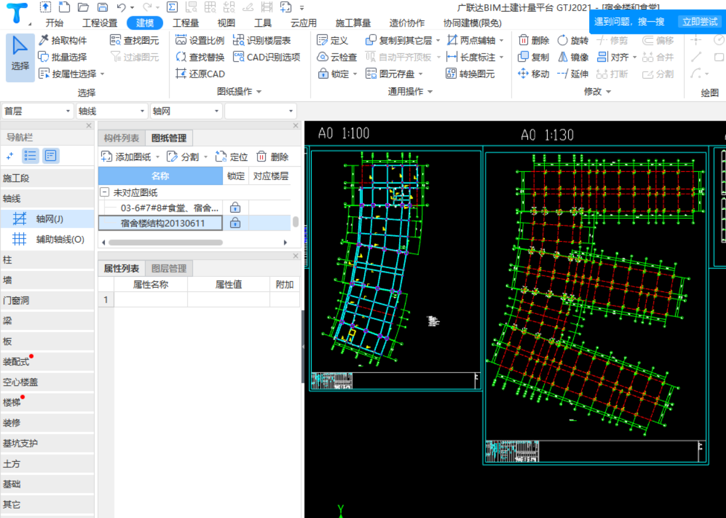Open the 两点辅轴 dropdown
726x518 pixels.
(x=502, y=41)
